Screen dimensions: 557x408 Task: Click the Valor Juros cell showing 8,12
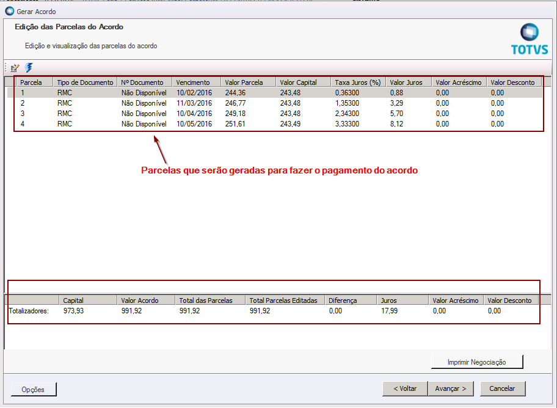[x=396, y=124]
